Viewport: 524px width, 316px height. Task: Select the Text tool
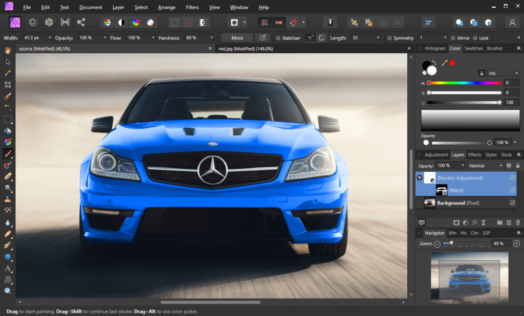tap(7, 268)
